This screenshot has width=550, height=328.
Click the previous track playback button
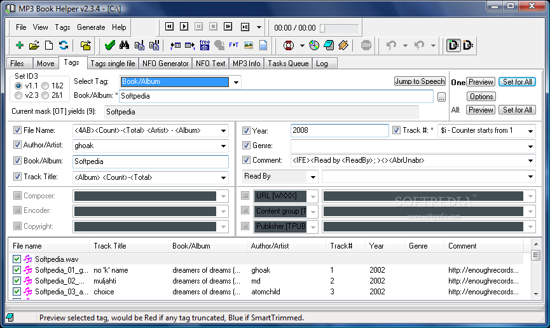(x=169, y=27)
